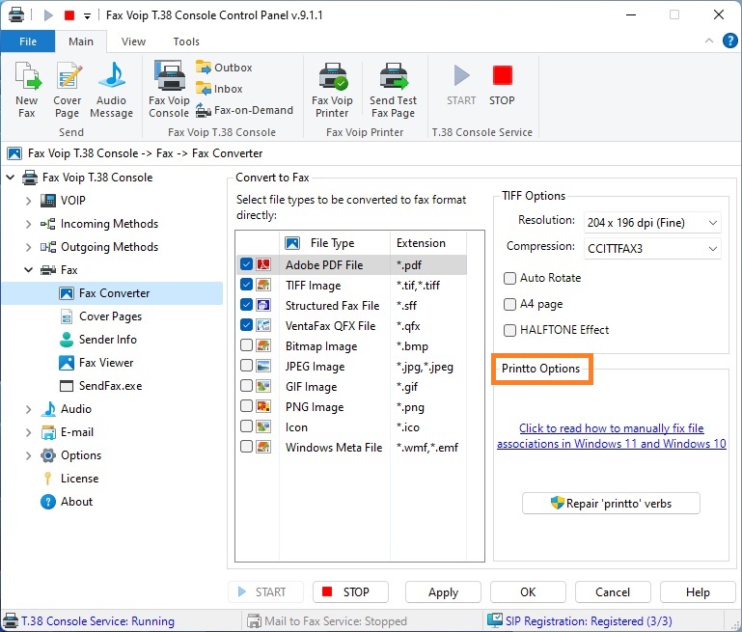The width and height of the screenshot is (742, 632).
Task: Open Fax Voip Printer settings
Action: 332,90
